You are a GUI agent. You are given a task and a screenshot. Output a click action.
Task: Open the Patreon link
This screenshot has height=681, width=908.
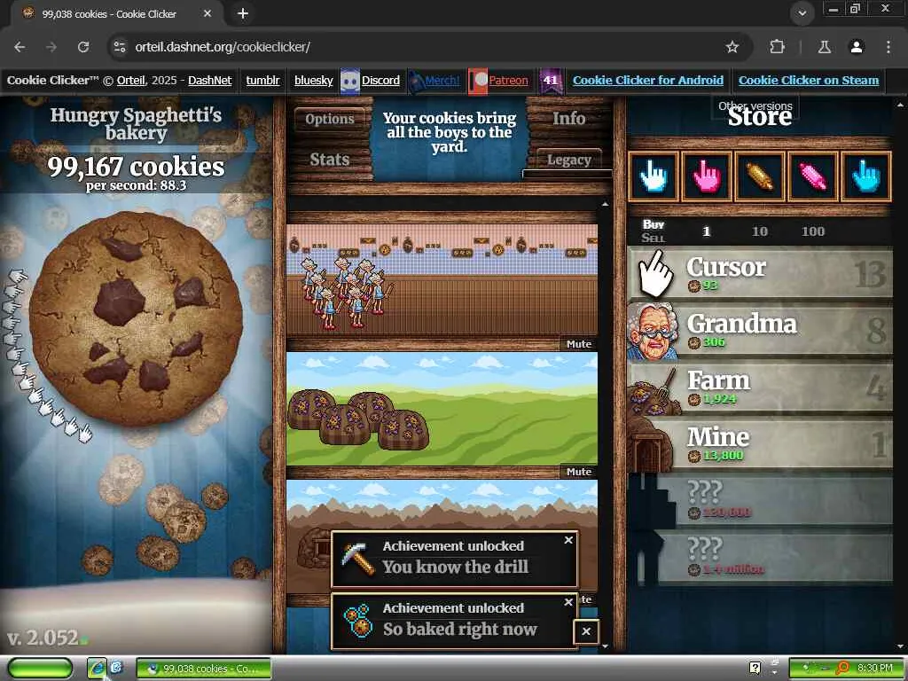508,81
